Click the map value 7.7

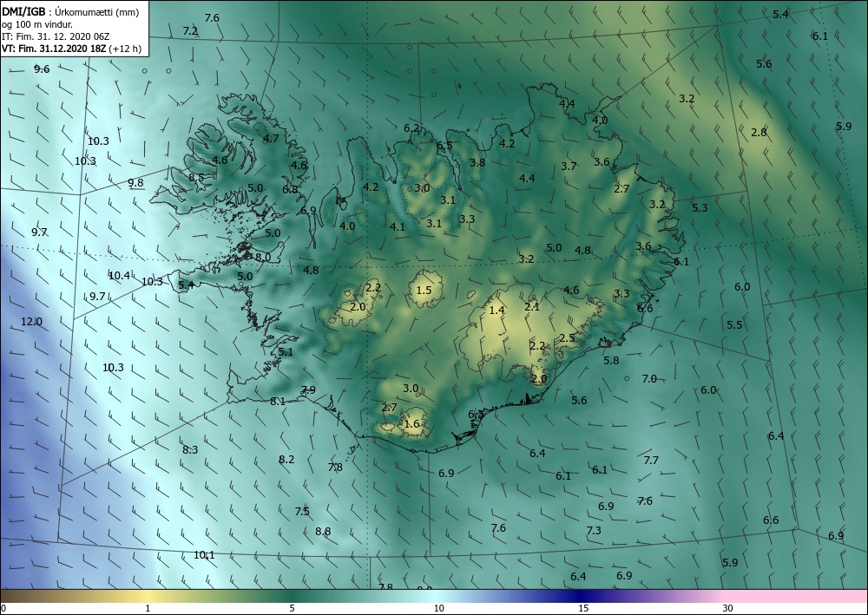pos(652,460)
